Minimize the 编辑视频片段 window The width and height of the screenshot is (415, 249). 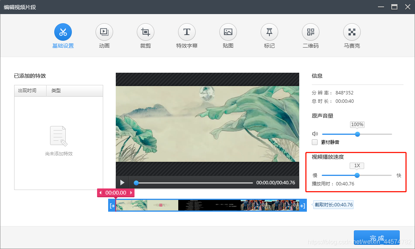coord(381,7)
